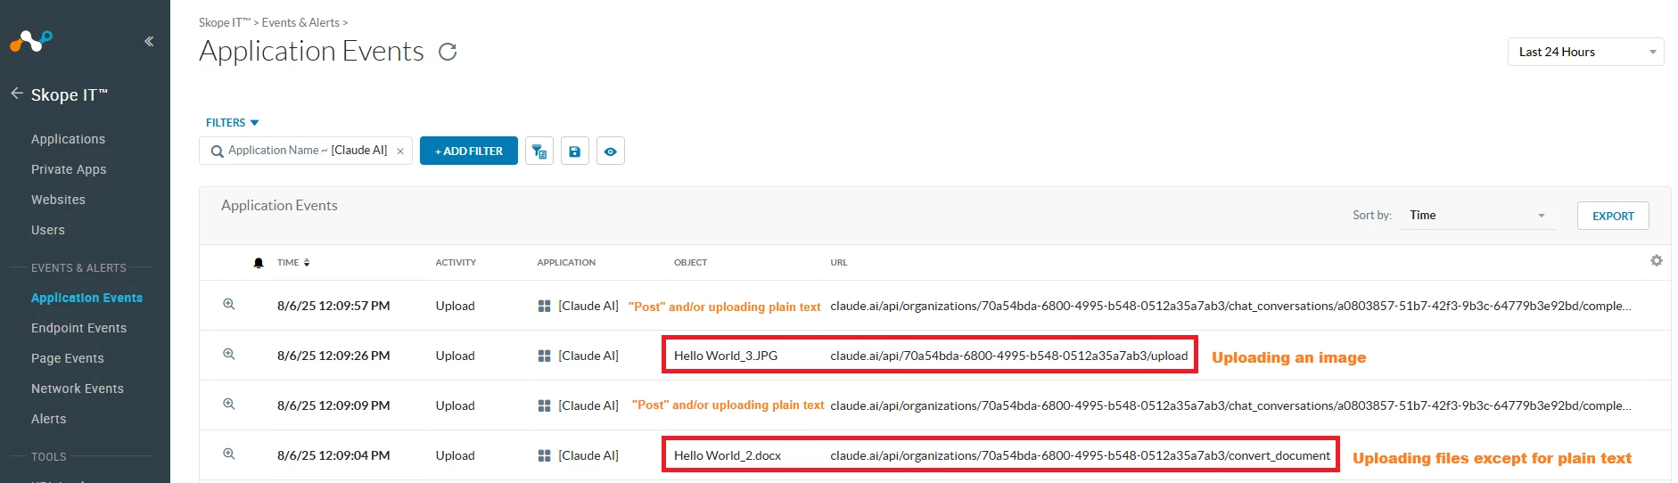Open Endpoint Events in the sidebar

(78, 328)
